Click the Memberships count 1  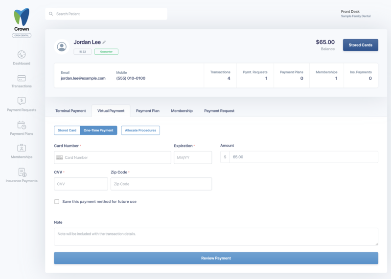tap(336, 78)
